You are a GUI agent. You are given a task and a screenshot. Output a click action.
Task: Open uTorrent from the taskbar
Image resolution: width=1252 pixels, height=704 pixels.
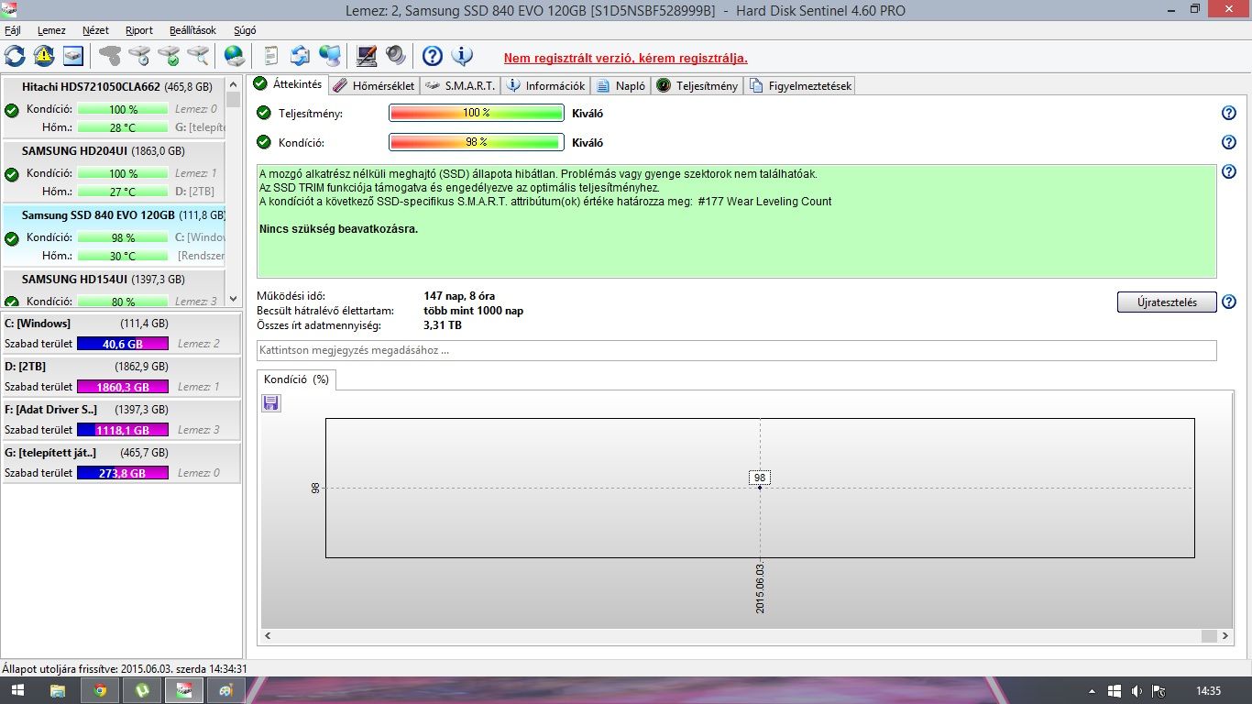[x=142, y=690]
